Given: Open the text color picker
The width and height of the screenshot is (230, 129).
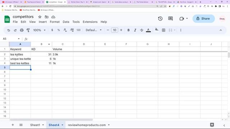Looking at the screenshot, I should [x=148, y=30].
